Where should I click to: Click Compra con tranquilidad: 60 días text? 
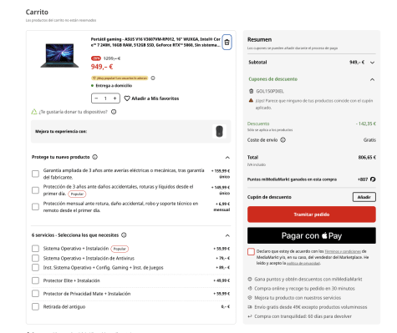tap(303, 316)
